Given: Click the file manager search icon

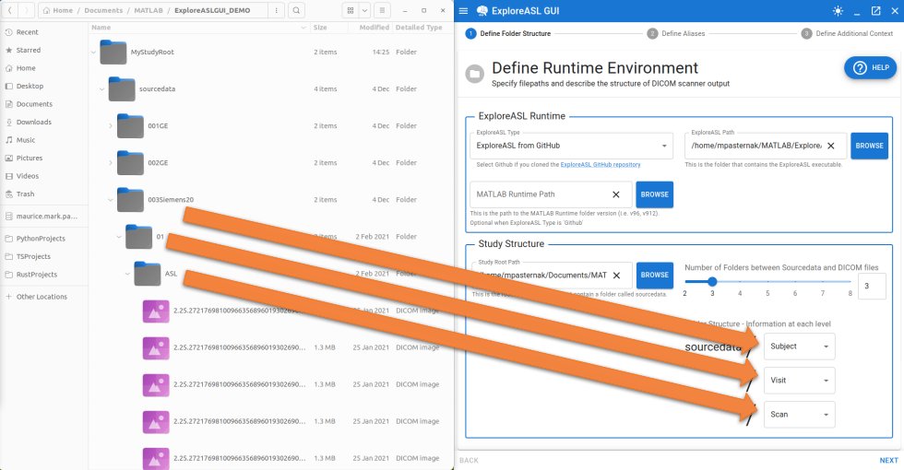Looking at the screenshot, I should click(x=296, y=10).
